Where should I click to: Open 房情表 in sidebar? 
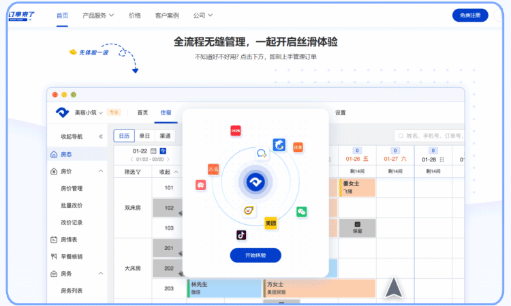click(x=69, y=239)
